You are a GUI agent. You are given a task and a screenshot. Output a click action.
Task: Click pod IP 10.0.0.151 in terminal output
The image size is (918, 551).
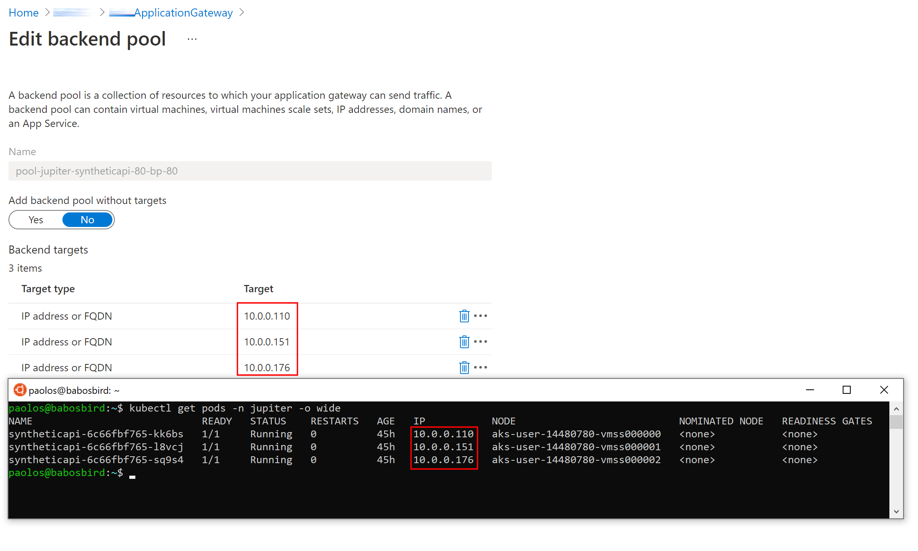[x=443, y=447]
